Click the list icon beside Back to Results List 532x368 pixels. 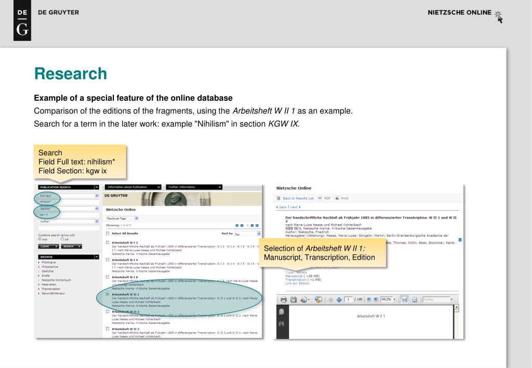[278, 198]
